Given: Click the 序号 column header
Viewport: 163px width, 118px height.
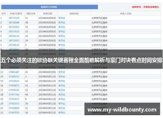Looking at the screenshot, I should (x=4, y=14).
